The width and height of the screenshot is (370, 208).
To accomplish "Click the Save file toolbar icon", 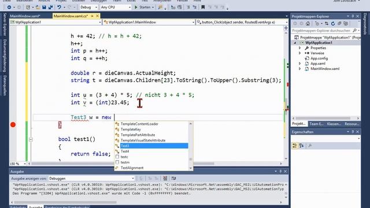I will point(44,8).
